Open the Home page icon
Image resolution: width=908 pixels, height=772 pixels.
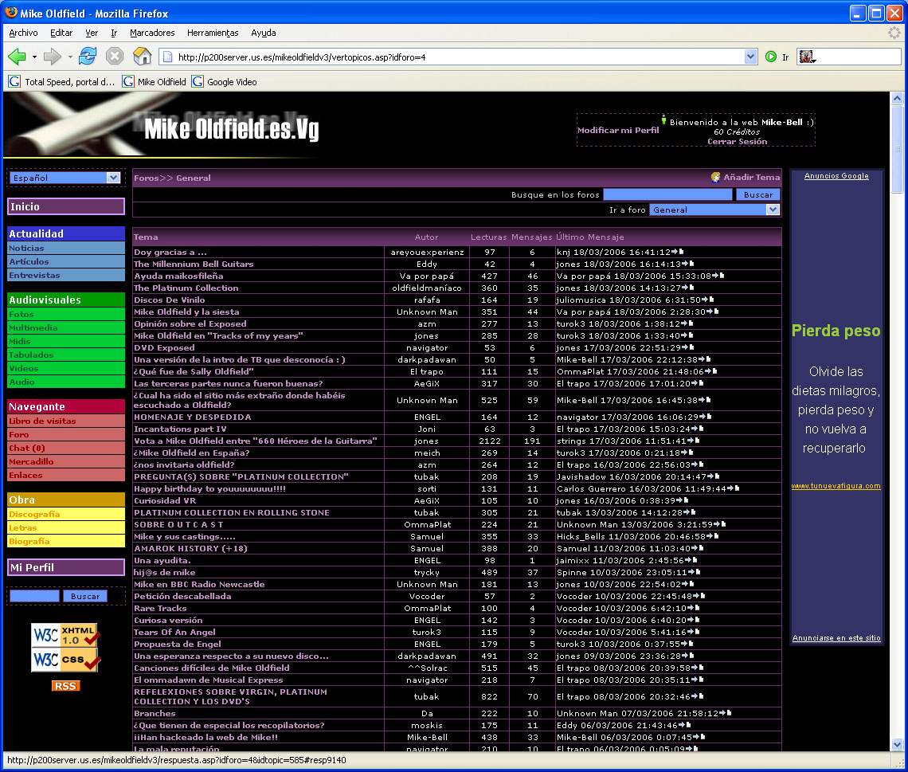pyautogui.click(x=142, y=57)
